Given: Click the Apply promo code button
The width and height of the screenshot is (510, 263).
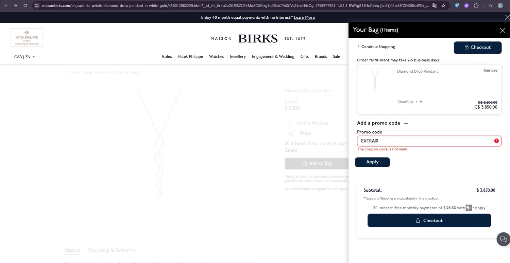Looking at the screenshot, I should 372,162.
